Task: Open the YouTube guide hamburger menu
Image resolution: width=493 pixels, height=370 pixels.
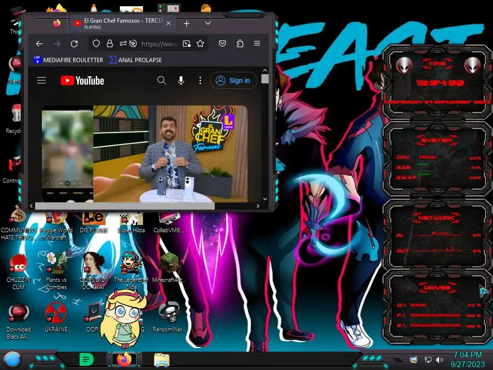Action: tap(41, 80)
